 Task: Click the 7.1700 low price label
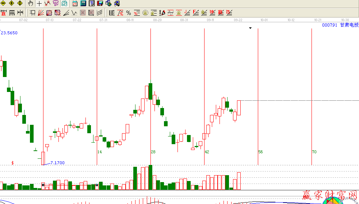[x=57, y=162]
